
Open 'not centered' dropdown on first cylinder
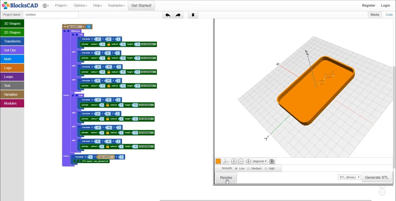148,44
